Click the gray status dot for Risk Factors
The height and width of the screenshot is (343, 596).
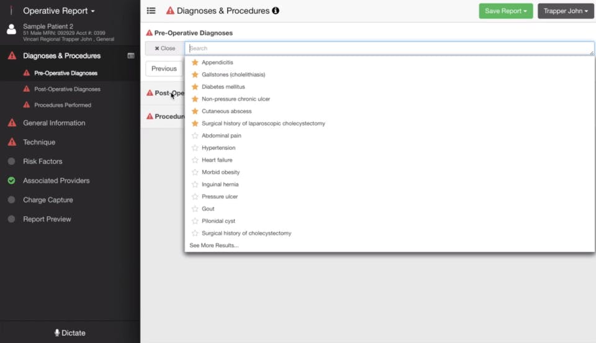11,161
